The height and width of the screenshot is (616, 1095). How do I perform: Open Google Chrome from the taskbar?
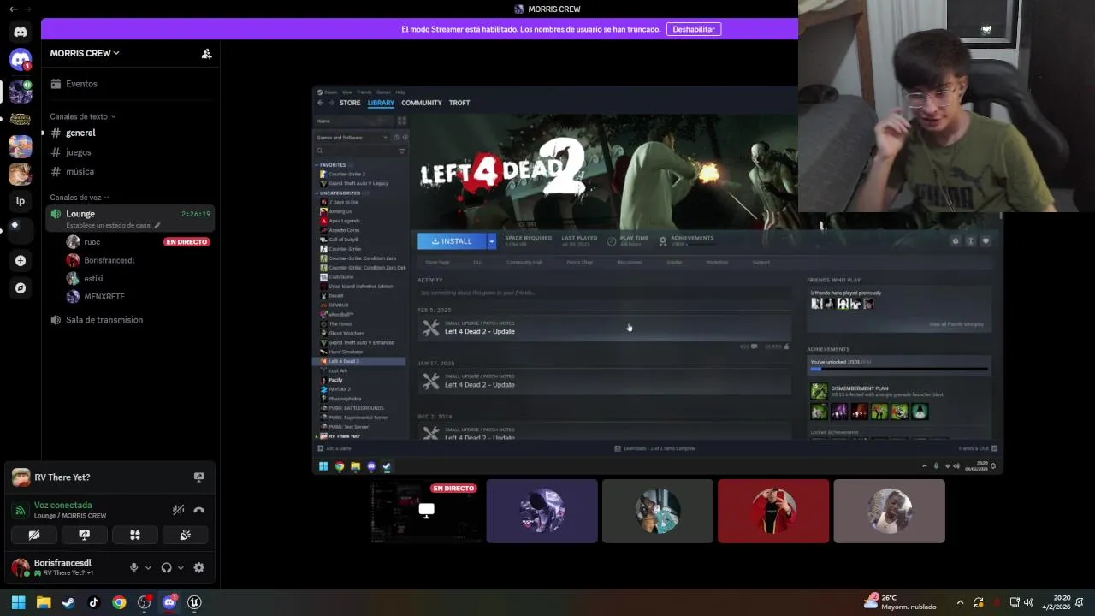[x=119, y=602]
